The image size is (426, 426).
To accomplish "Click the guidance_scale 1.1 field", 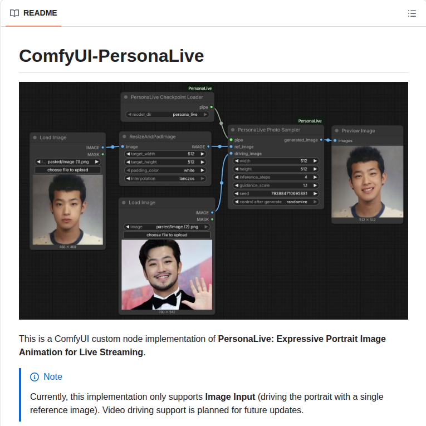I will pos(276,185).
